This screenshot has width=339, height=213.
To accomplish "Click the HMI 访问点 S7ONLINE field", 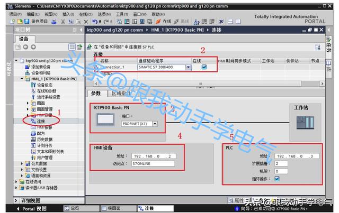I will (153, 163).
